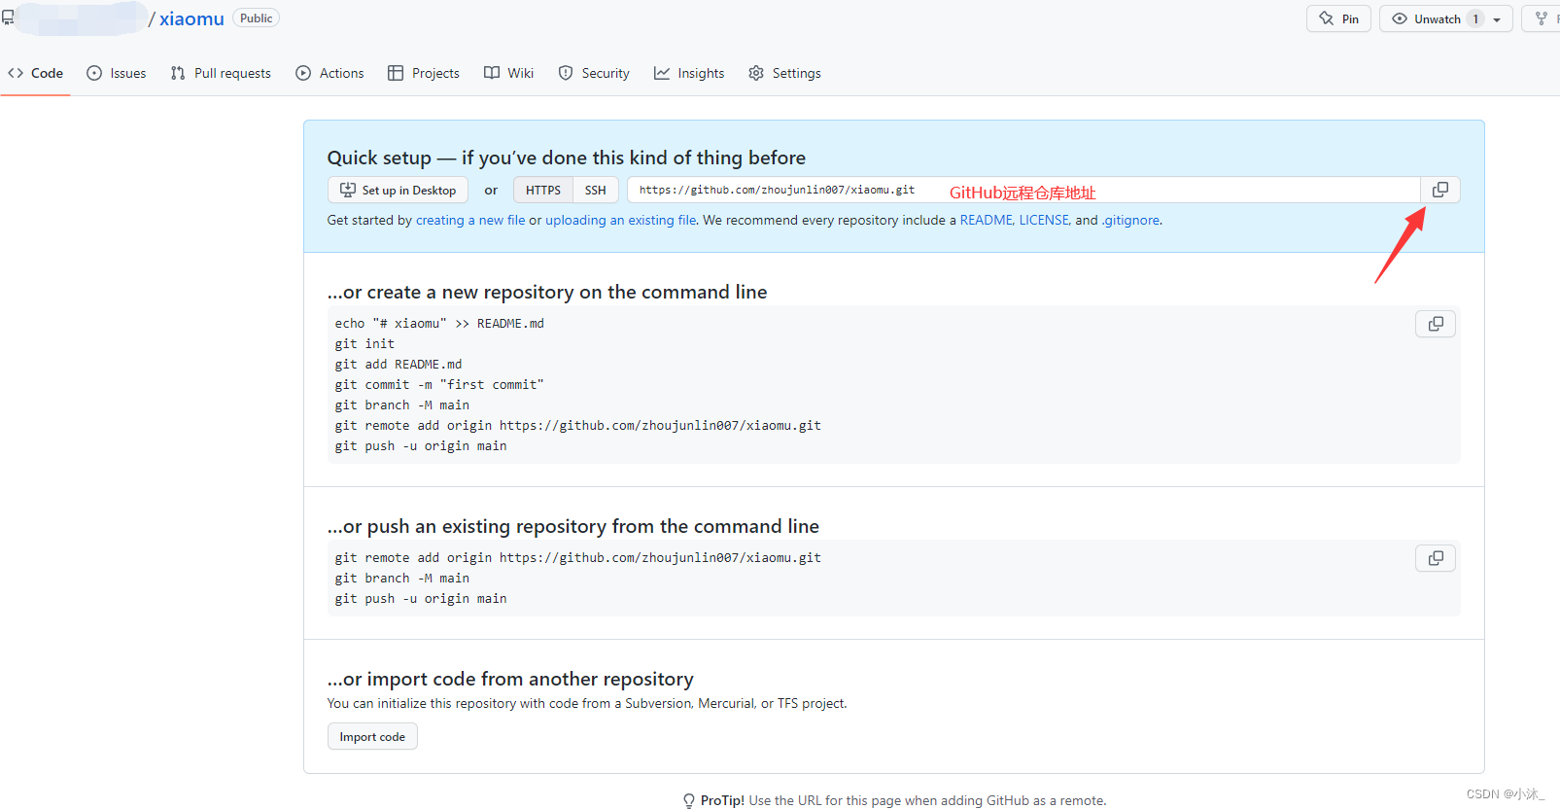
Task: Click the Actions play icon
Action: click(303, 73)
